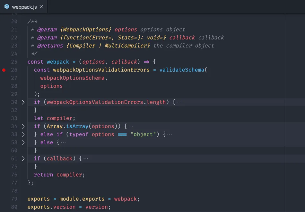This screenshot has height=212, width=305.
Task: Expand the else-if typeof chevron on line 38
Action: point(23,134)
